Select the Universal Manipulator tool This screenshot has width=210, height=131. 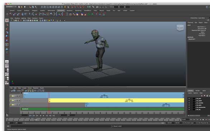[7, 44]
